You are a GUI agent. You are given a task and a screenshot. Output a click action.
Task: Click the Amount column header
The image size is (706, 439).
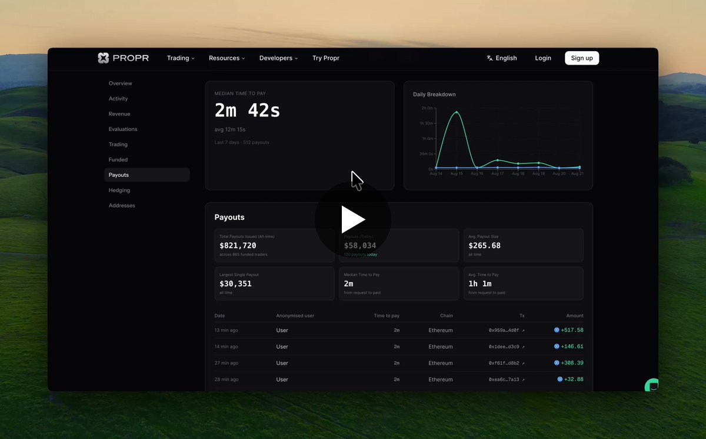tap(575, 316)
